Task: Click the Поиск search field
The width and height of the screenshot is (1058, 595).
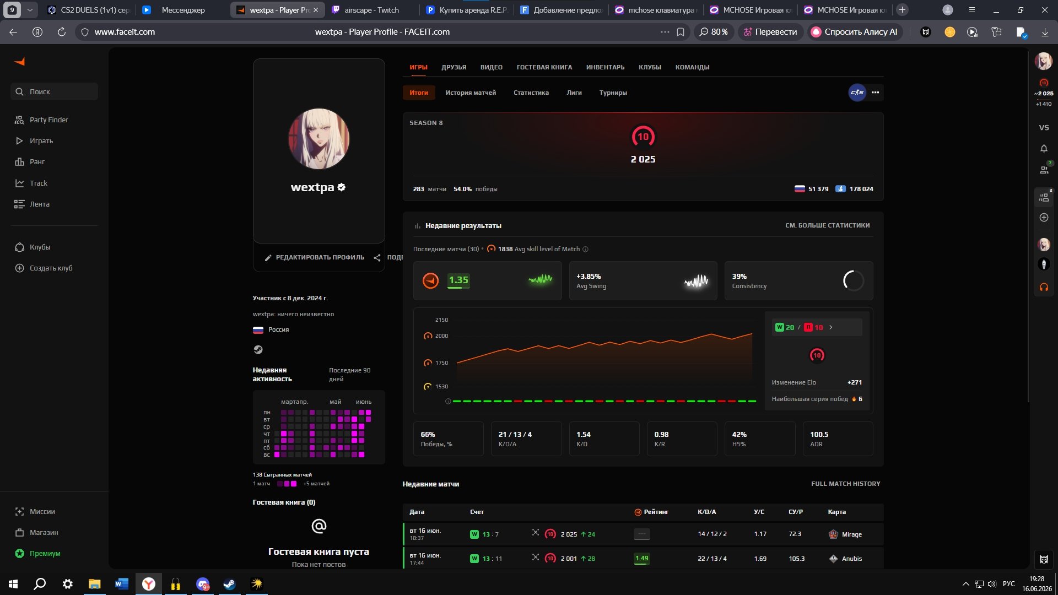Action: click(x=54, y=91)
